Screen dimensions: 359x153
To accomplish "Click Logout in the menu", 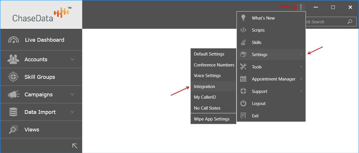I will coord(259,104).
